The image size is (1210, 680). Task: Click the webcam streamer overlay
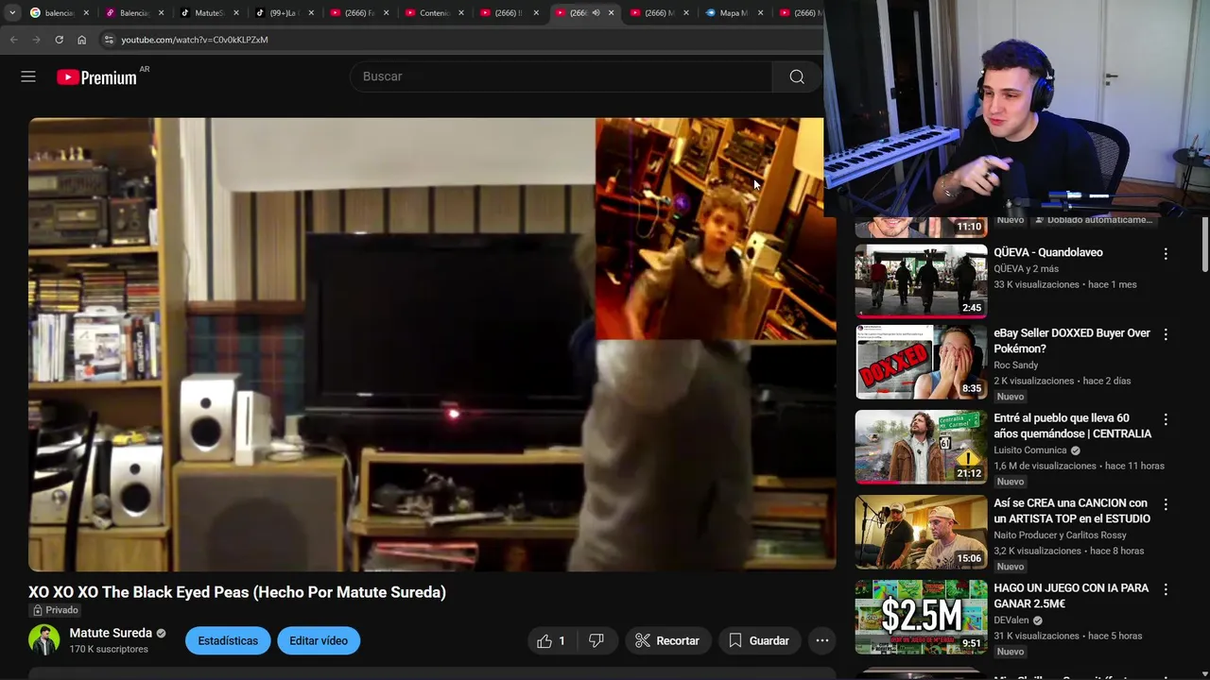tap(1017, 109)
